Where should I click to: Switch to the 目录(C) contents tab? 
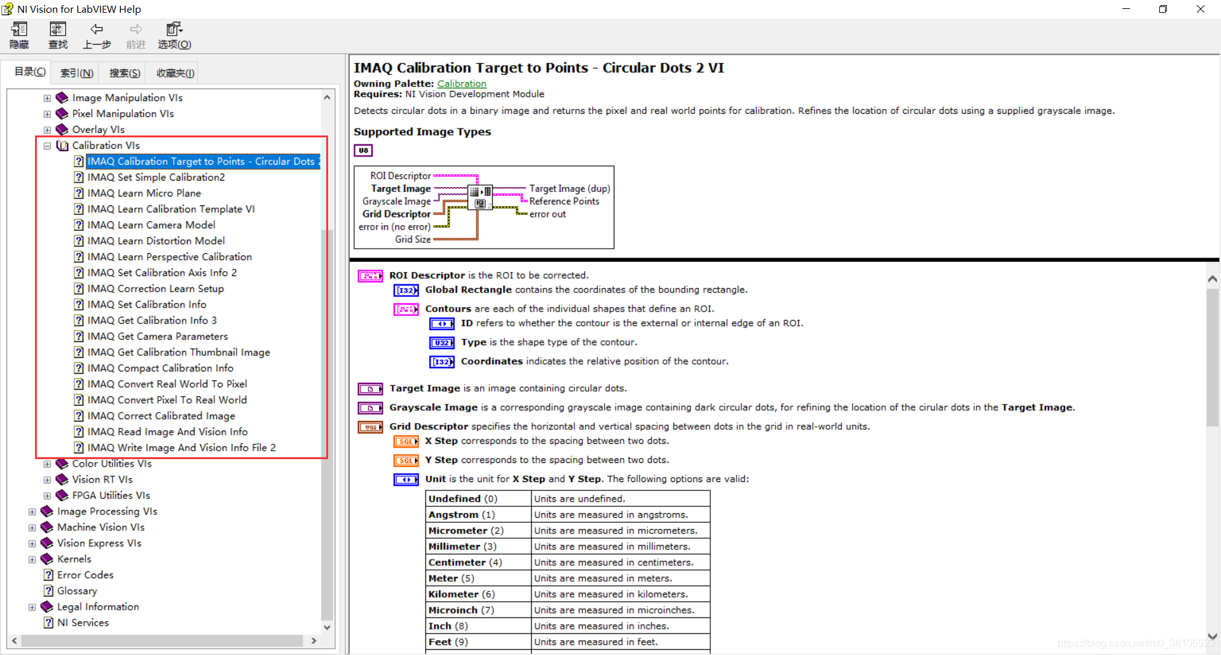click(29, 72)
